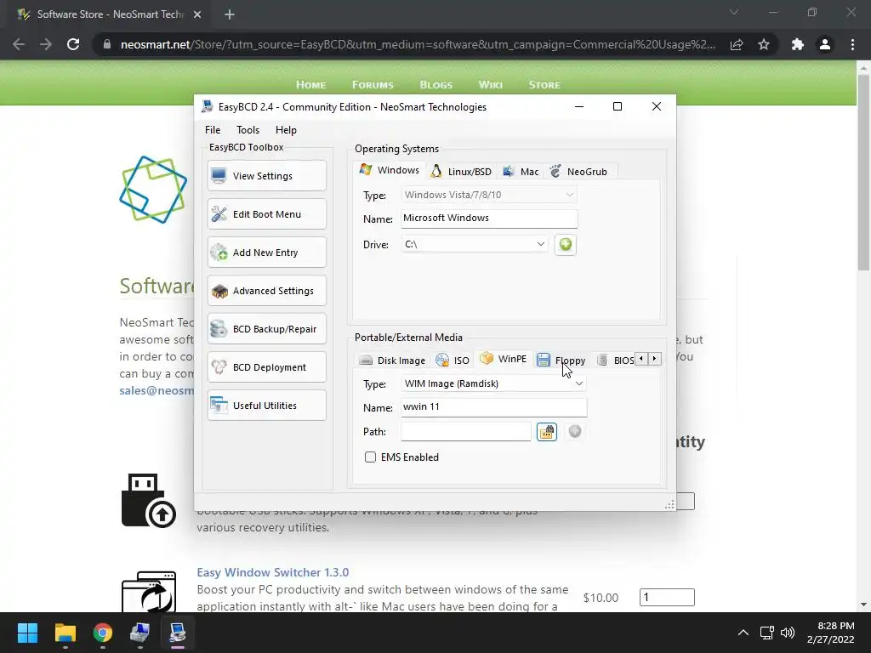
Task: Open the volume icon in system tray
Action: (x=788, y=633)
